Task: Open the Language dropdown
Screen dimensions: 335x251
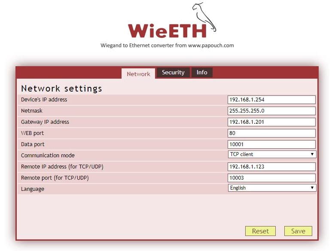Action: coord(272,188)
